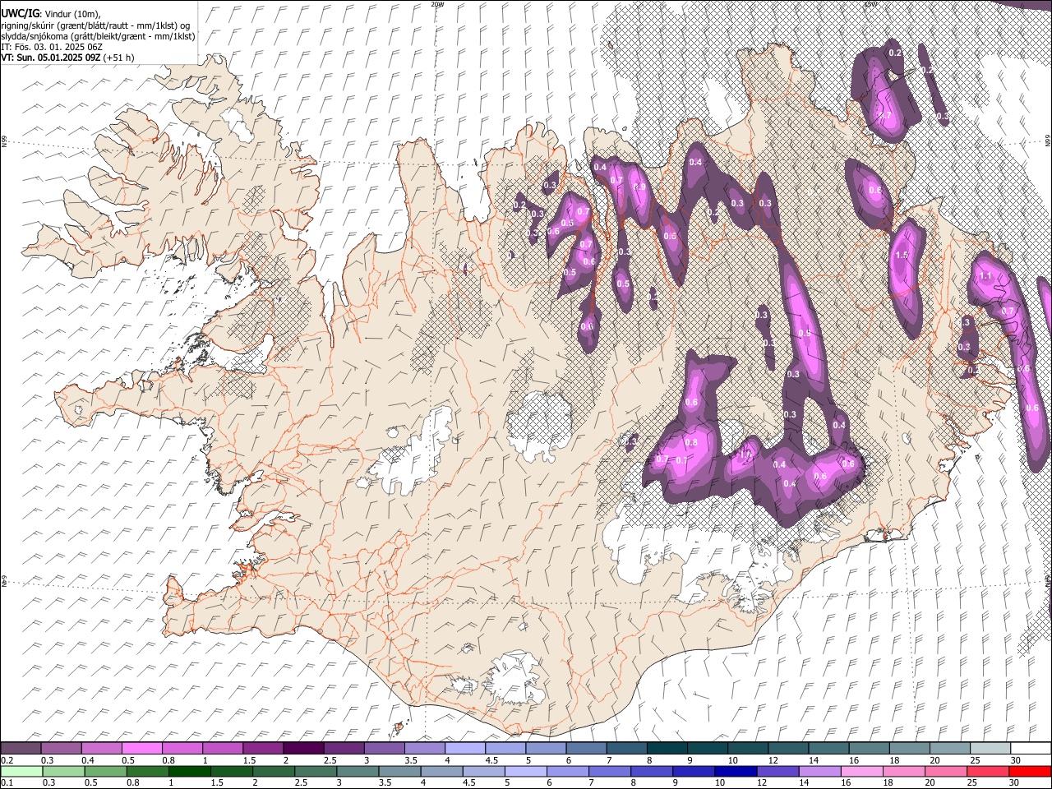Click top legend swatch between 4 and 4.5
This screenshot has height=789, width=1052.
464,748
